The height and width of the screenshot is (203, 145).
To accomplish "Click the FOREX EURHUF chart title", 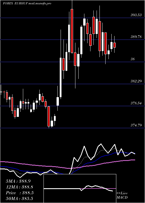I will tap(15, 3).
